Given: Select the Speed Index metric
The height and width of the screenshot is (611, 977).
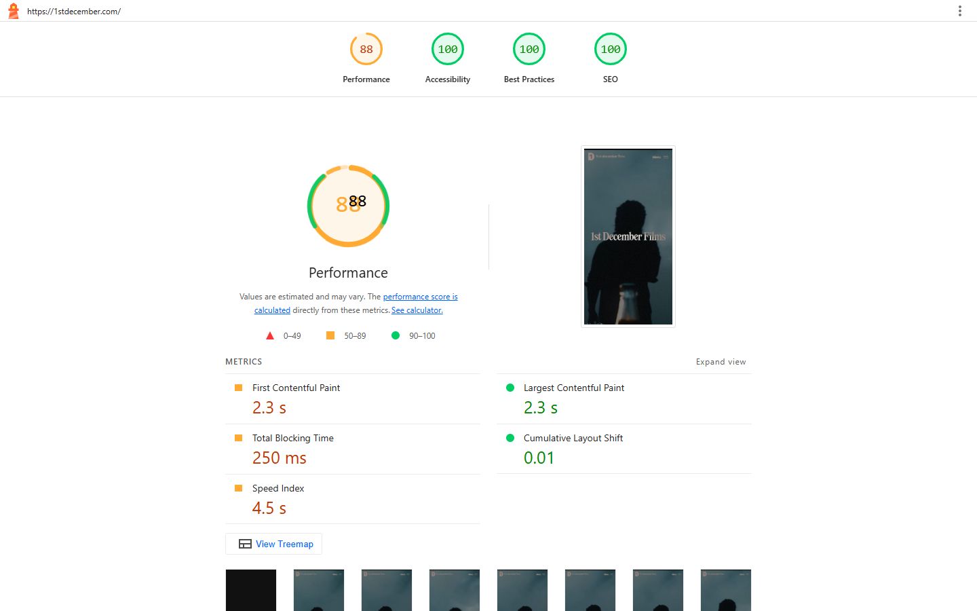Looking at the screenshot, I should pos(353,500).
